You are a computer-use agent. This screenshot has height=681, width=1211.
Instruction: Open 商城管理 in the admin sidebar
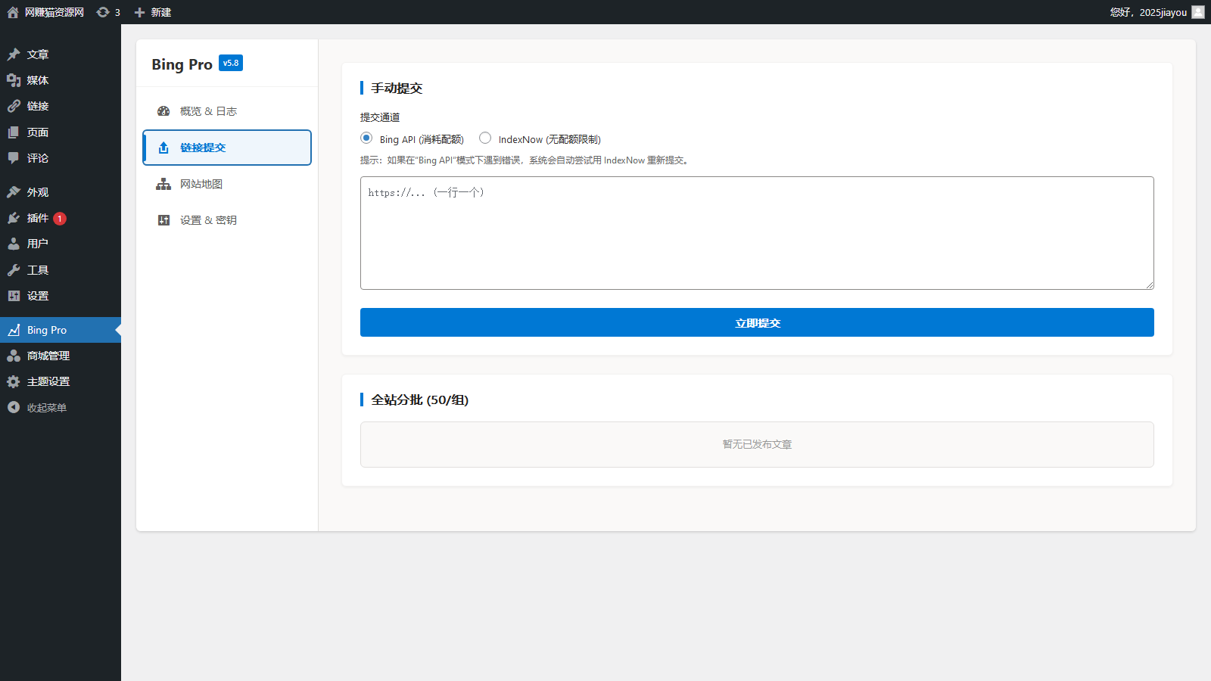pos(48,356)
